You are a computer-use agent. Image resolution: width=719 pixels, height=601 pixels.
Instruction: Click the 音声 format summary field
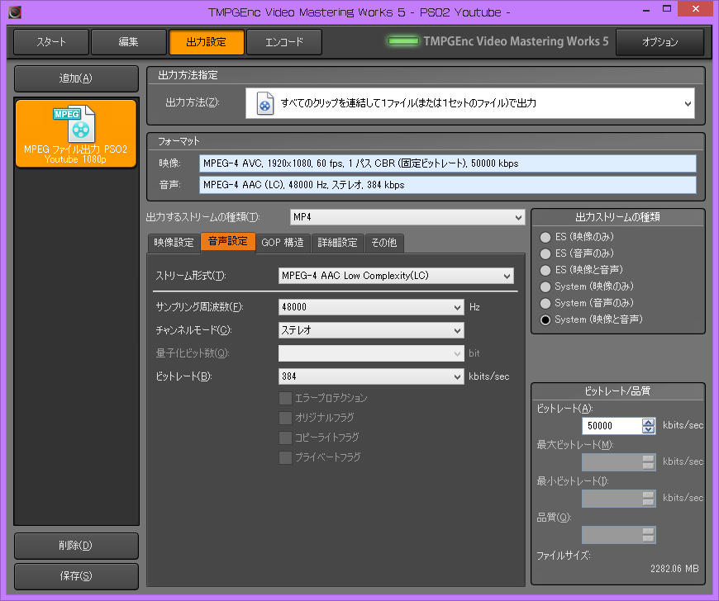tap(448, 185)
